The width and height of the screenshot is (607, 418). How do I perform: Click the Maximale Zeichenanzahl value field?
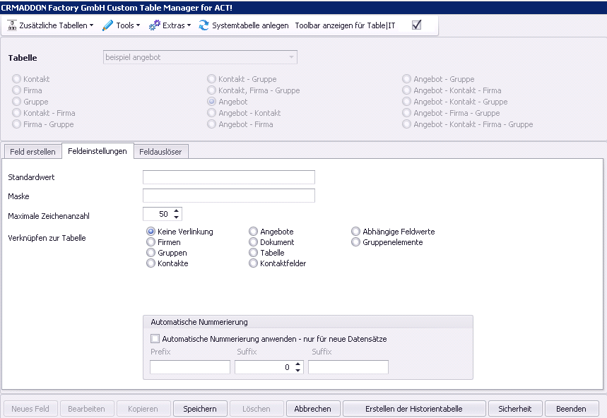click(158, 214)
